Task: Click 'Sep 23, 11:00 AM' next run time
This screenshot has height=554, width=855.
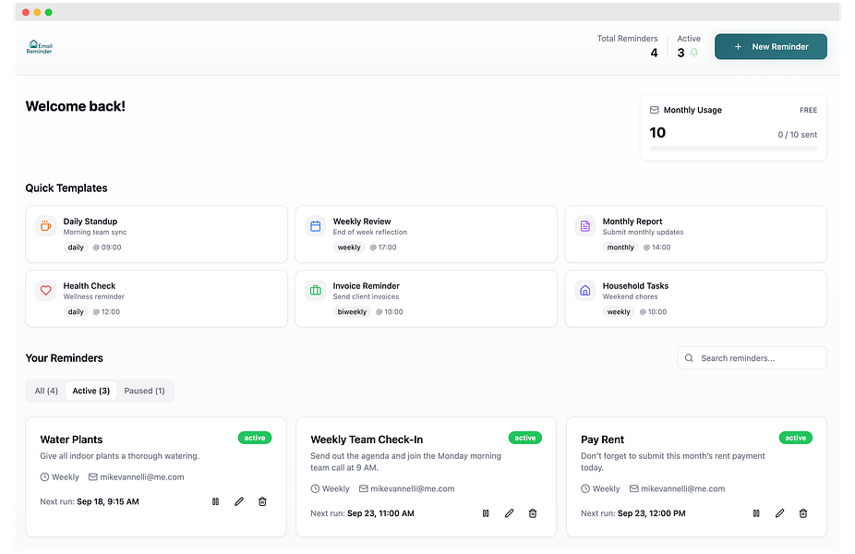Action: click(380, 513)
